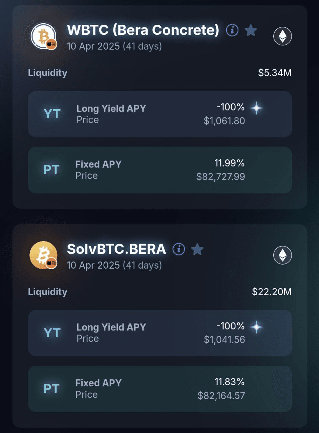
Task: Click the sparkle icon beside SolvBTC.BERA YT -100%
Action: [256, 327]
